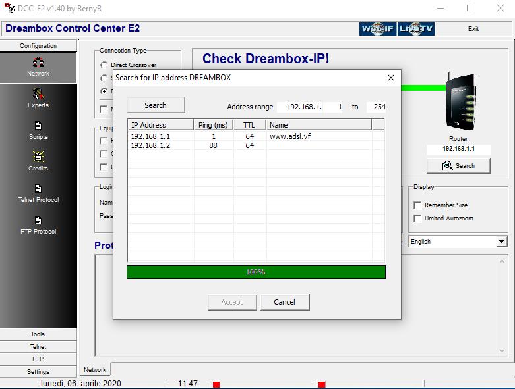Minimize the DCC-E2 window
515x389 pixels.
pos(440,8)
